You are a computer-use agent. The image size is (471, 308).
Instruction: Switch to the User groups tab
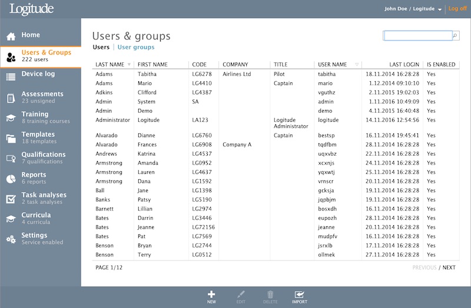coord(136,47)
